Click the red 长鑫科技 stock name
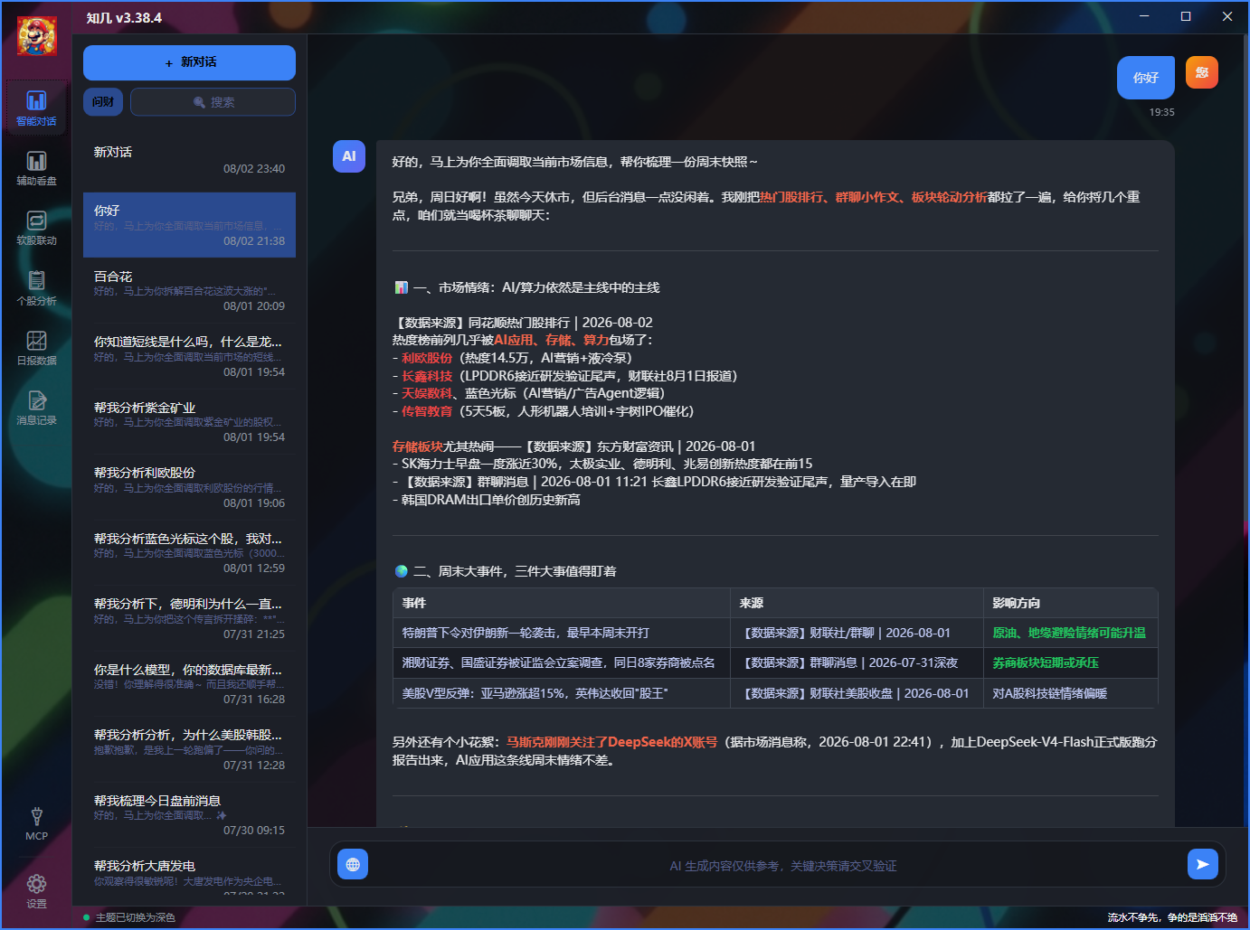The image size is (1250, 930). tap(427, 376)
